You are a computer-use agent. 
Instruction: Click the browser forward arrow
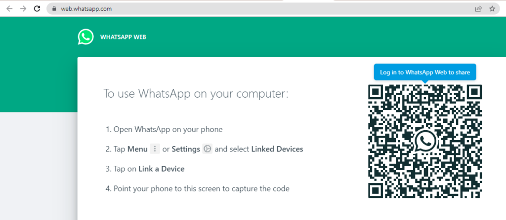click(23, 8)
